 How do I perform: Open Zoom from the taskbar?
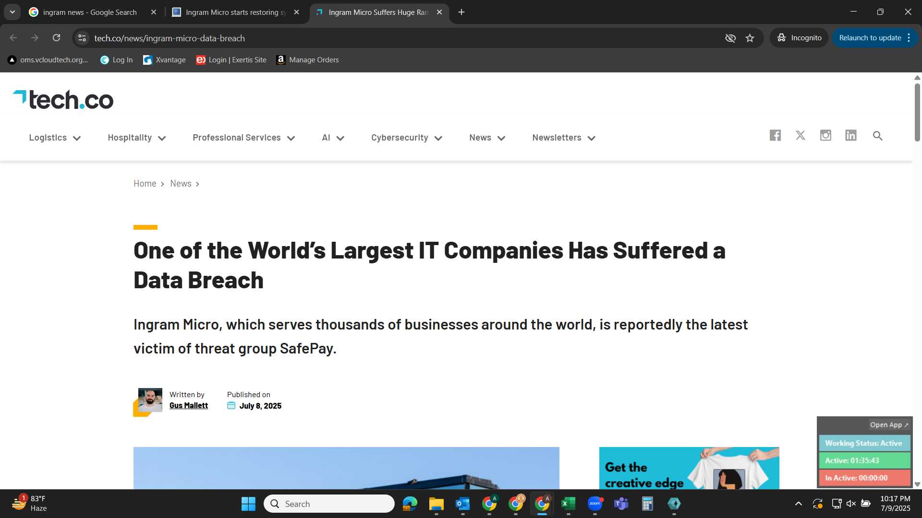tap(595, 504)
